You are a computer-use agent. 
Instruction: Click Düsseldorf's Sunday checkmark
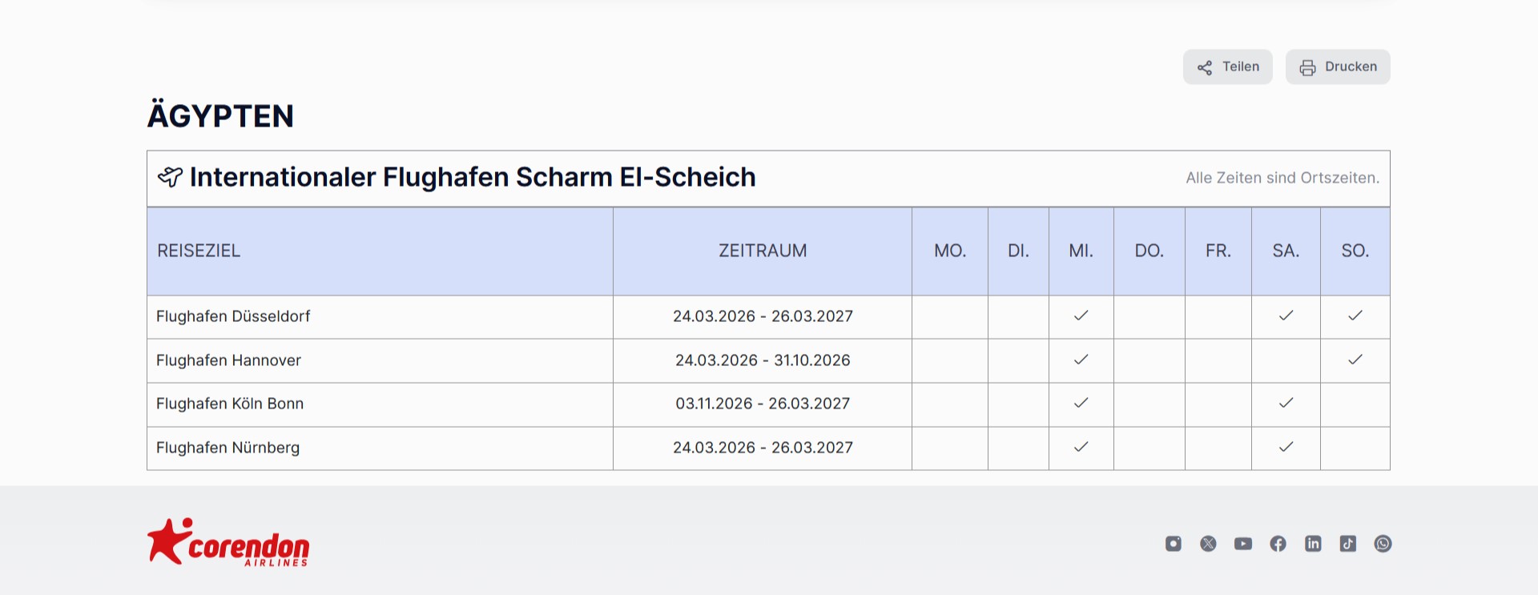click(x=1355, y=316)
